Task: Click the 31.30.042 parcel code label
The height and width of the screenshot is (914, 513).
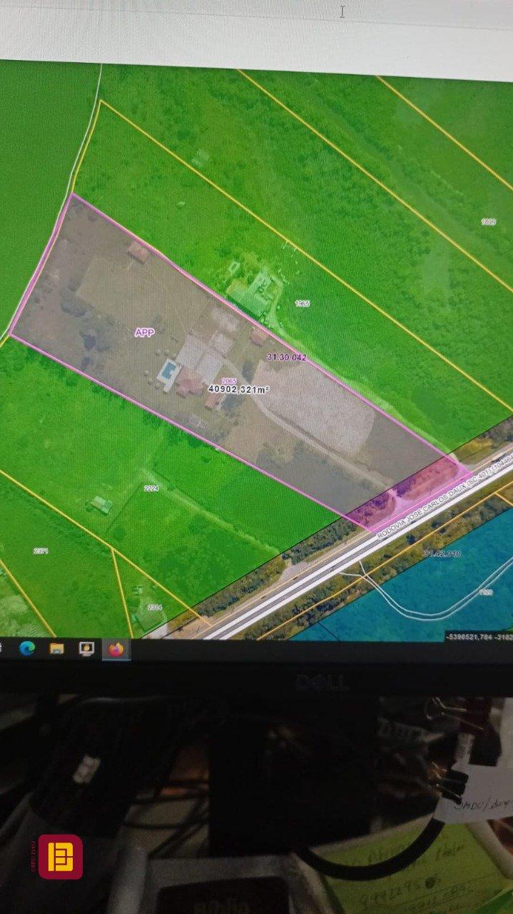Action: 286,357
